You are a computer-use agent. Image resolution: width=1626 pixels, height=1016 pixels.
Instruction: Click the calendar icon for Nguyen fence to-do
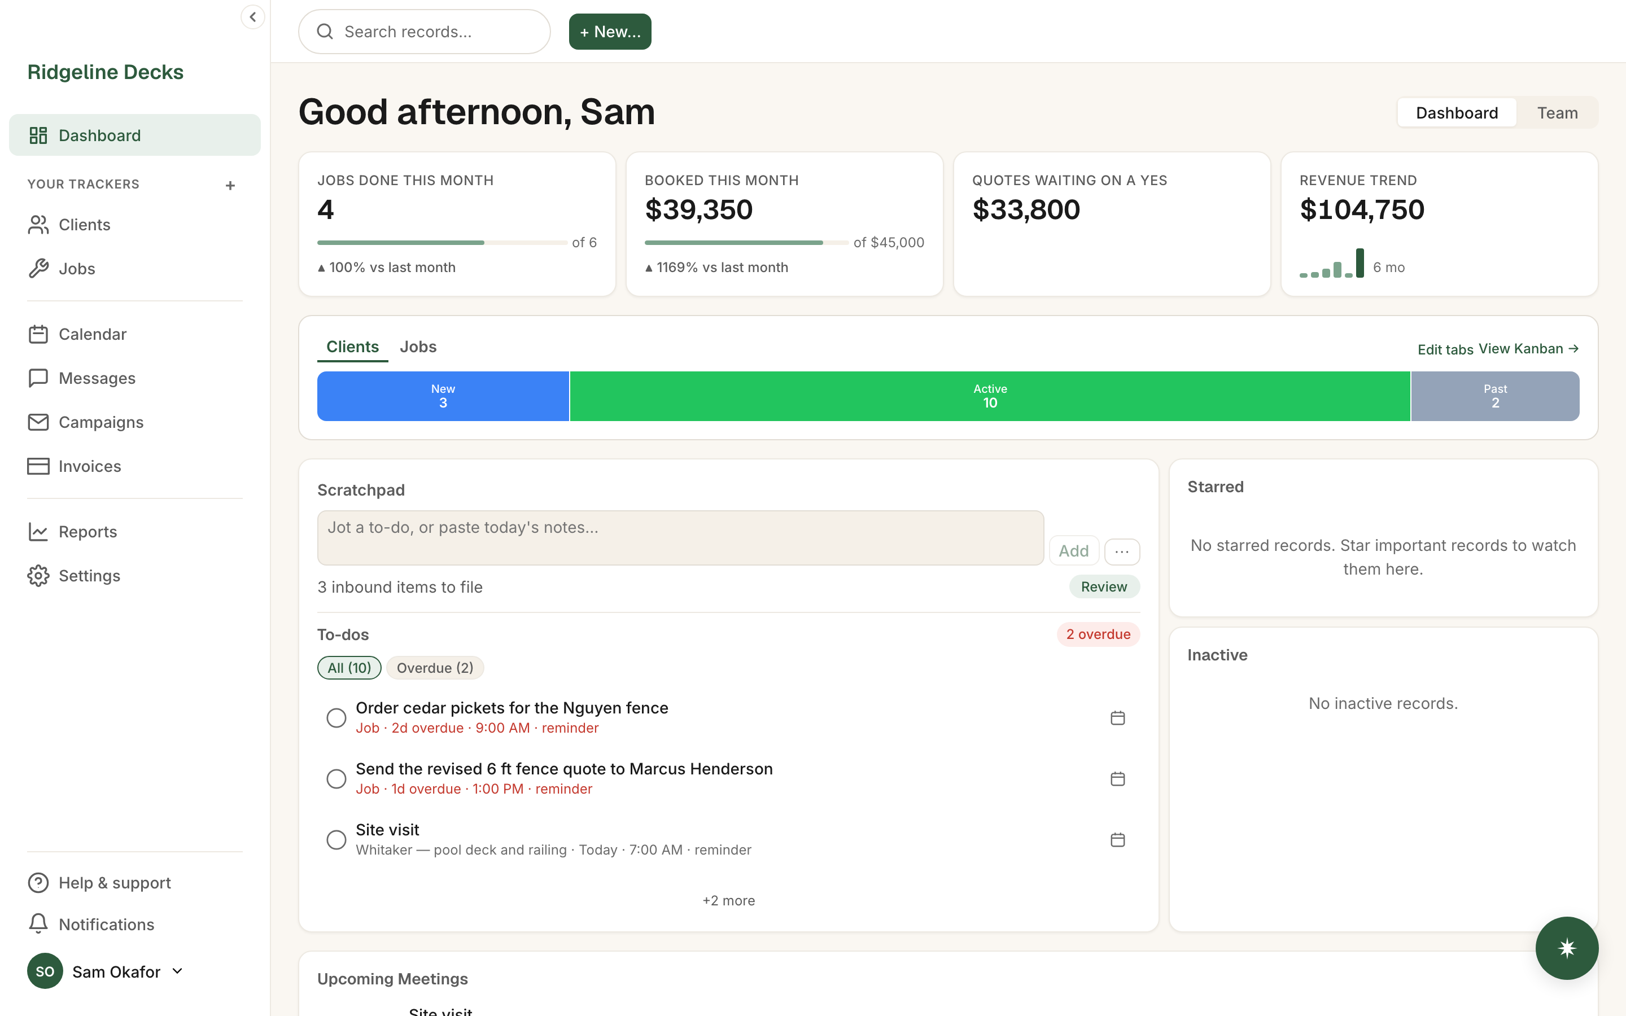1117,717
